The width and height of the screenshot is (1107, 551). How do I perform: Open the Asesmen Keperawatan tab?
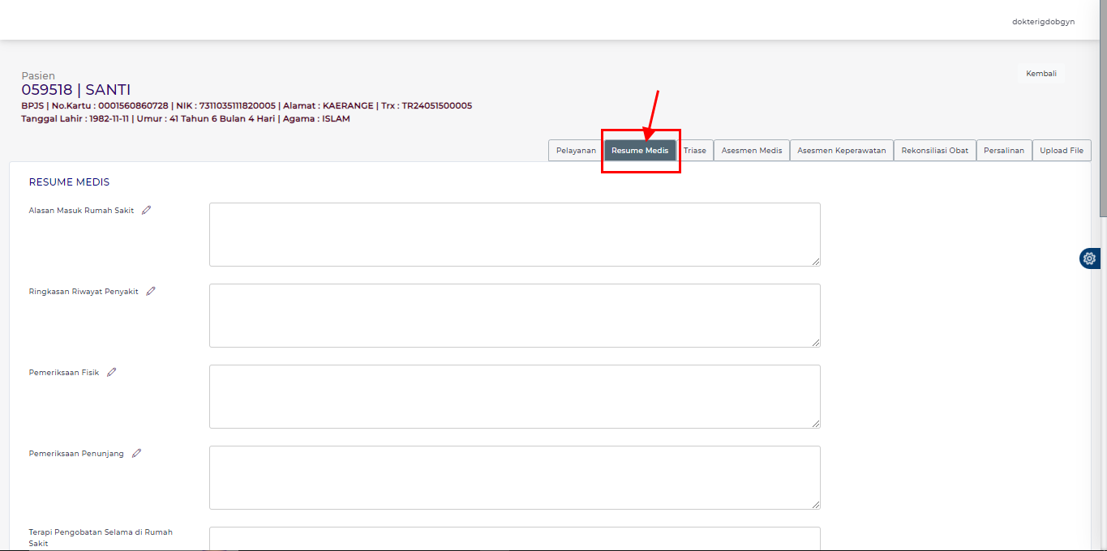tap(841, 151)
